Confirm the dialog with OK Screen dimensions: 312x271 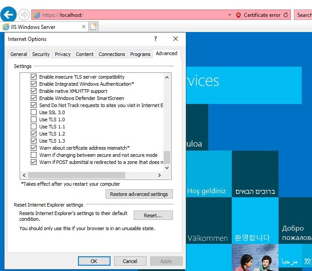[x=94, y=261]
